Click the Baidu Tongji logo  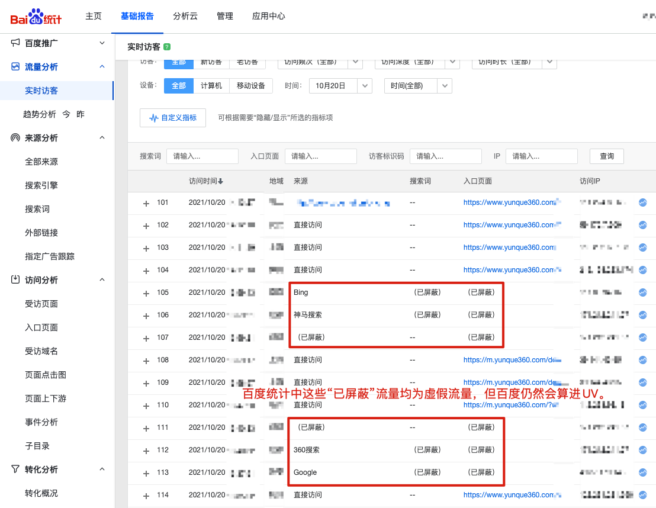click(36, 17)
